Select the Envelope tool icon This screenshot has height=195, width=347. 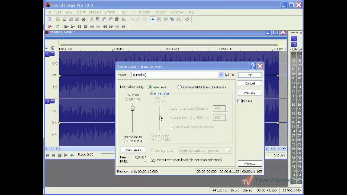(x=178, y=19)
